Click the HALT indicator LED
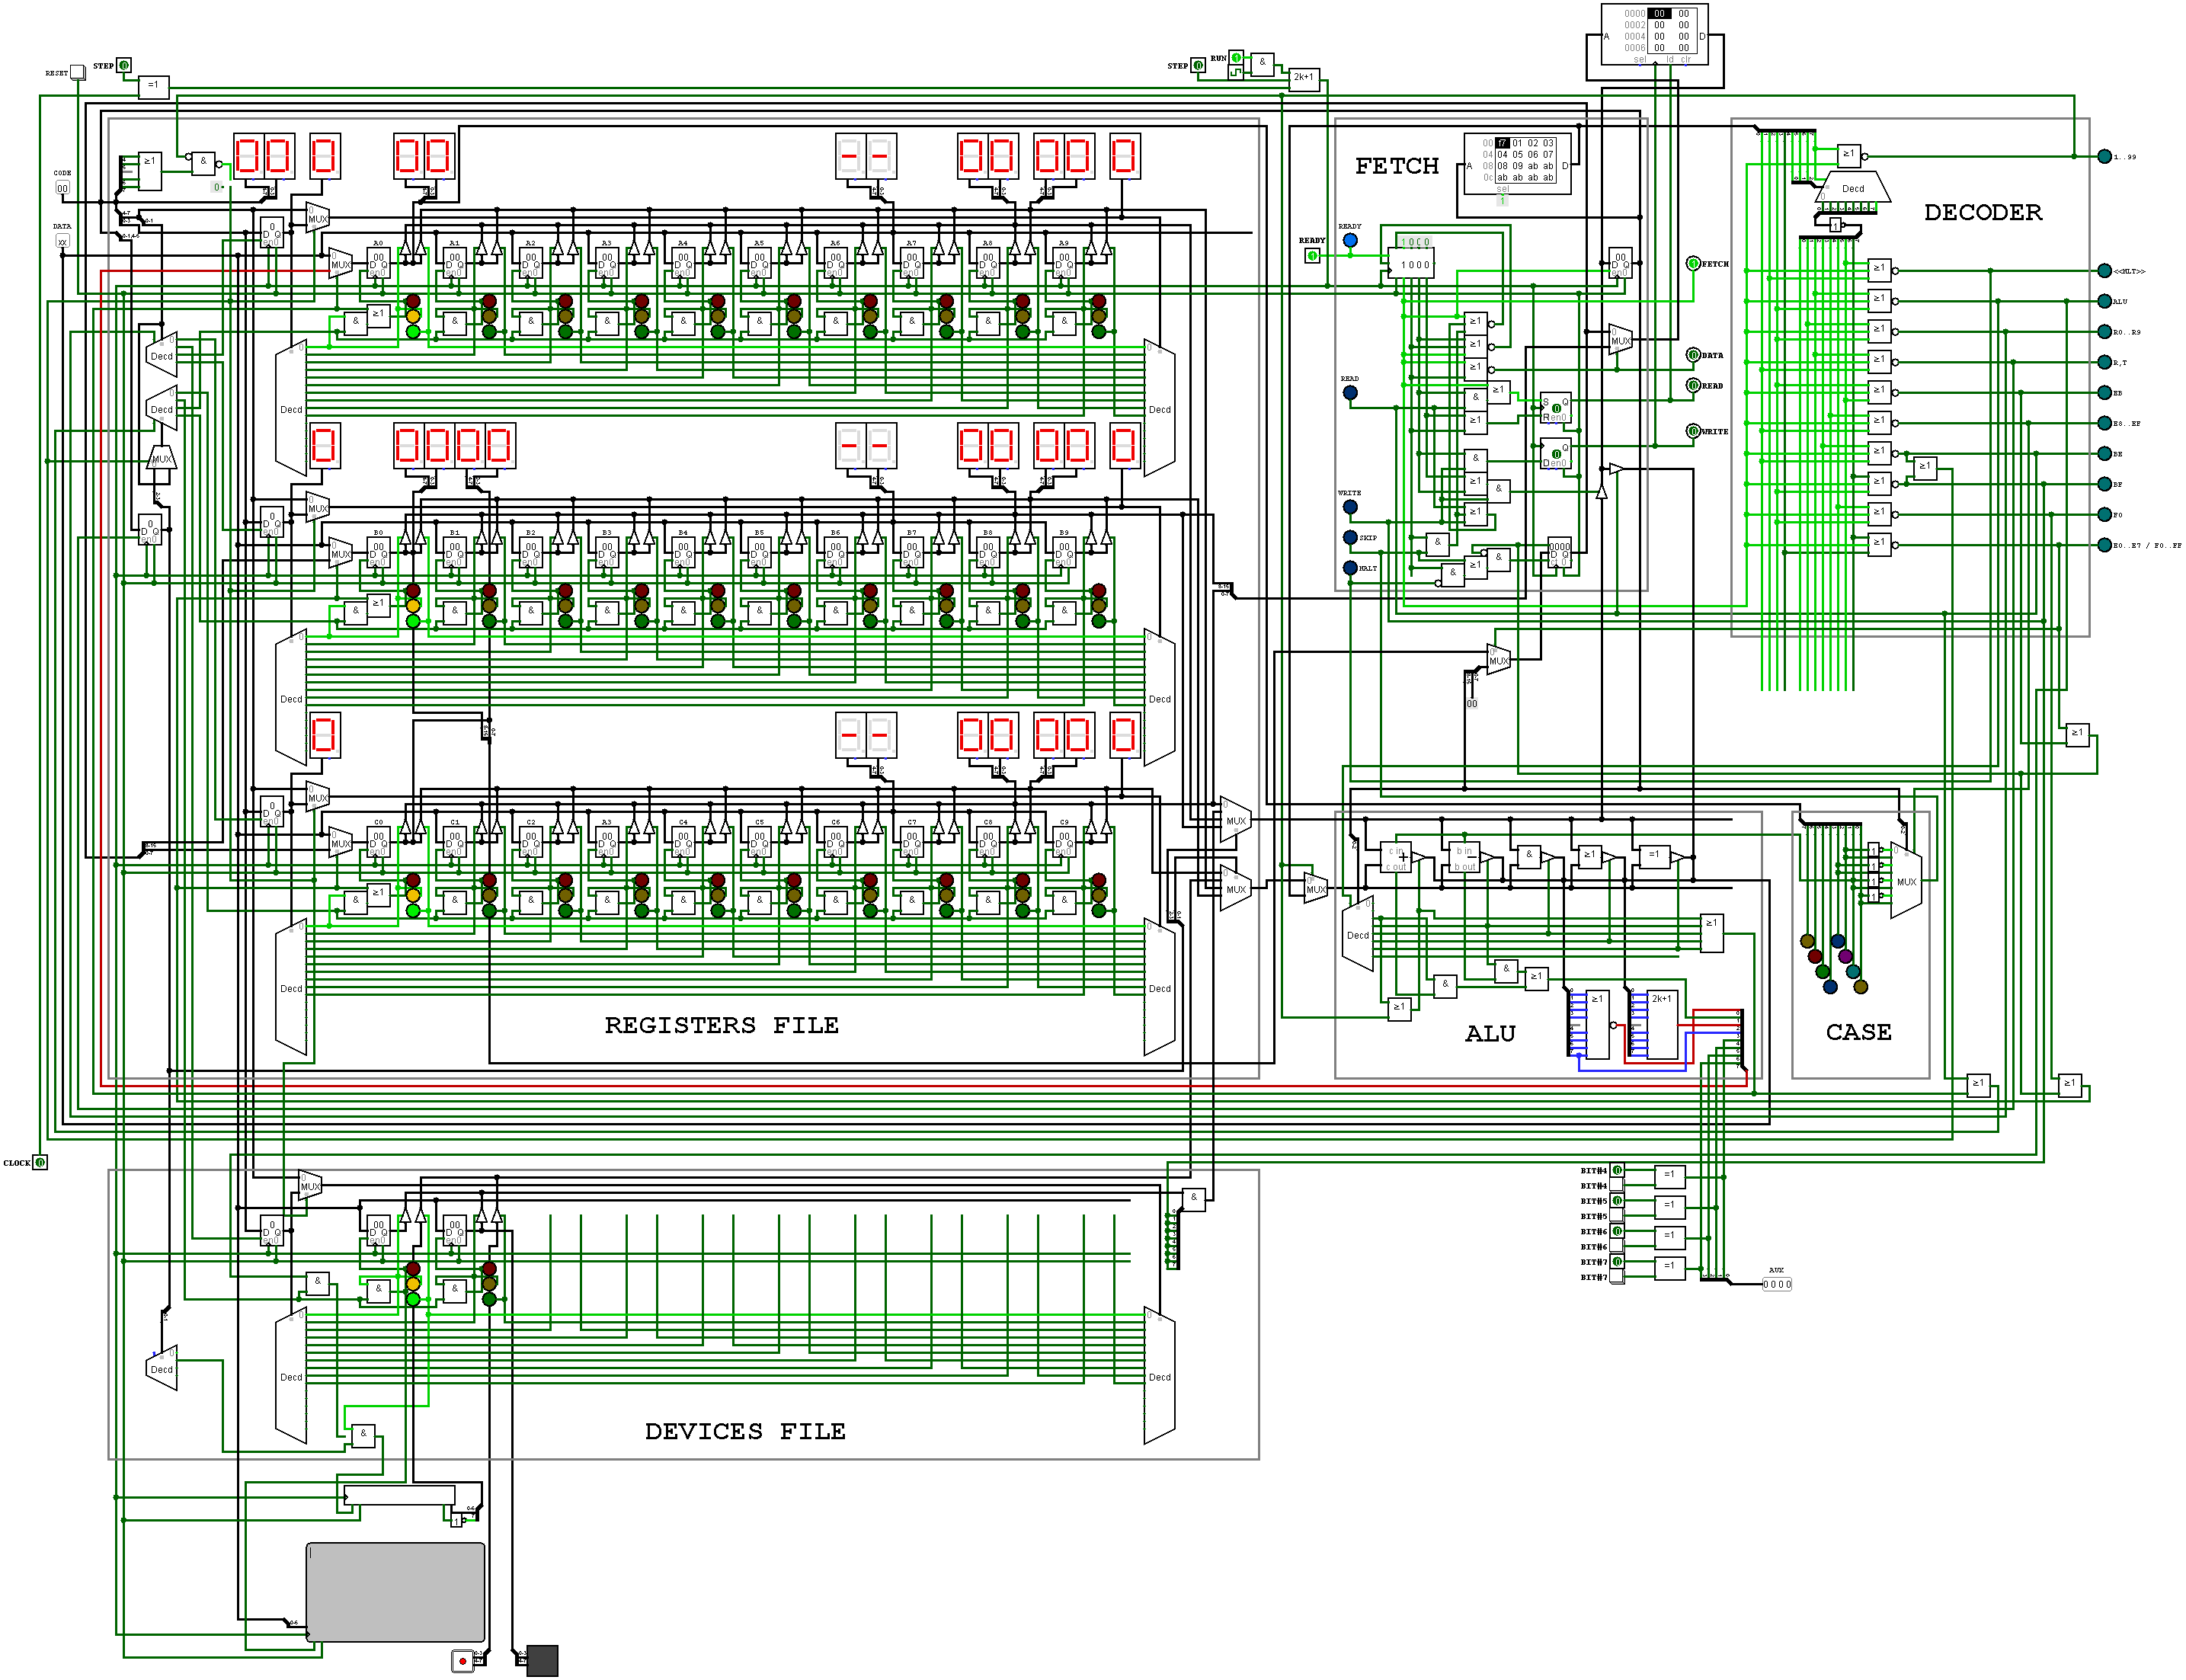This screenshot has width=2186, height=1680. tap(1350, 568)
